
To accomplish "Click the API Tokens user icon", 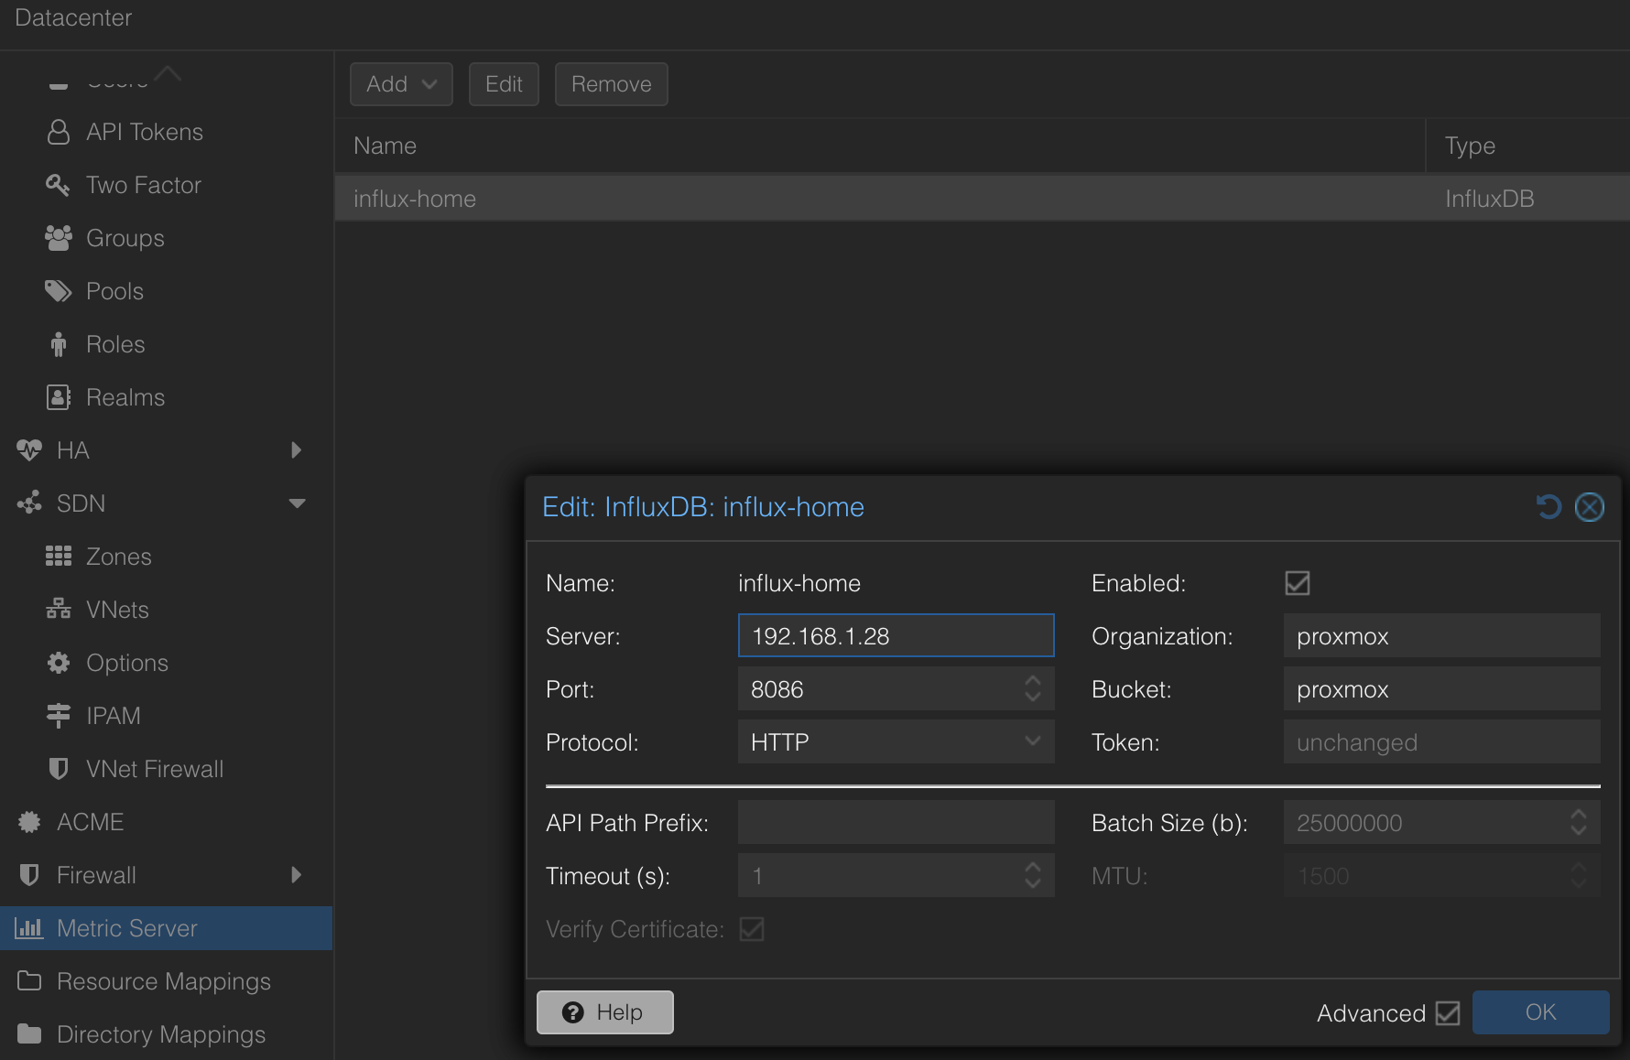I will 58,132.
